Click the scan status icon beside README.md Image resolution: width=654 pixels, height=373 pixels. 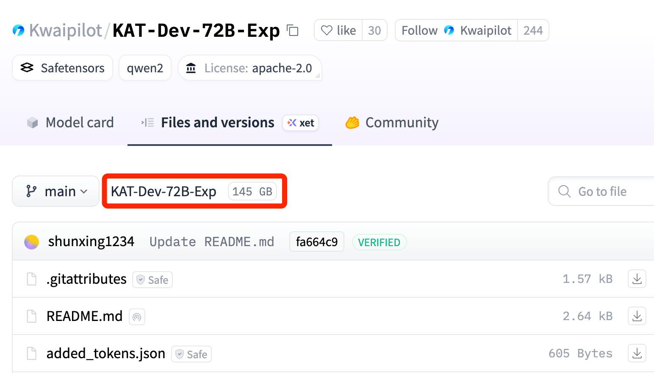137,317
